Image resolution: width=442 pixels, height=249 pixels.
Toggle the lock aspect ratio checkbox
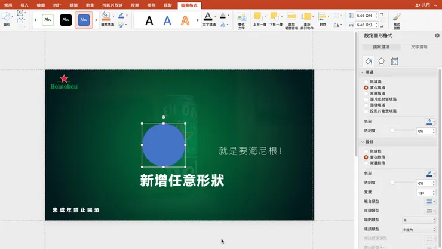pyautogui.click(x=383, y=20)
